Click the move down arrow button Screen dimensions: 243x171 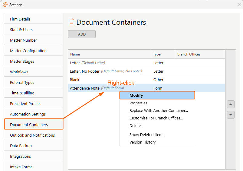(x=231, y=115)
